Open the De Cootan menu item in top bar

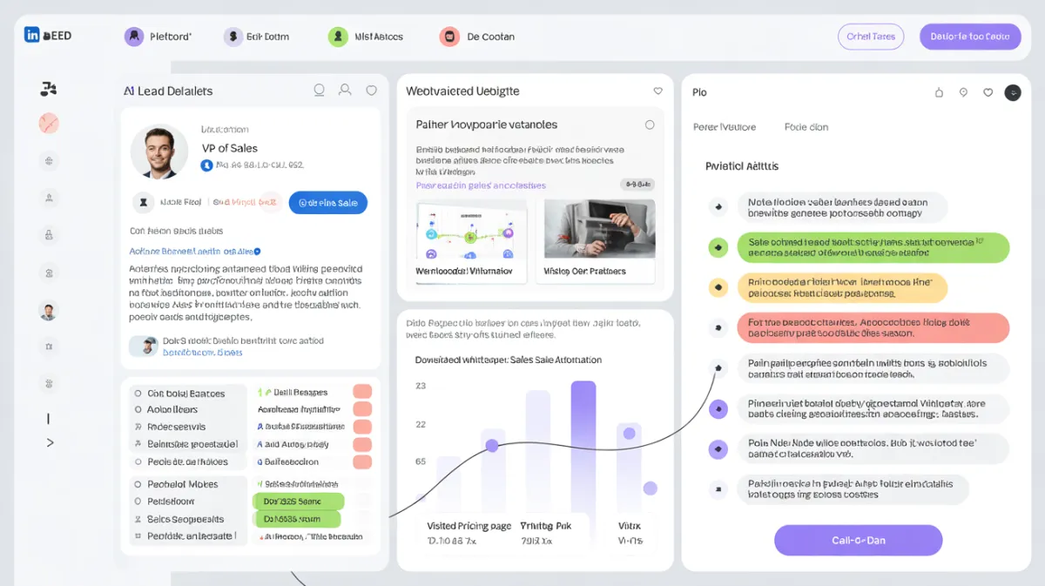click(x=477, y=37)
